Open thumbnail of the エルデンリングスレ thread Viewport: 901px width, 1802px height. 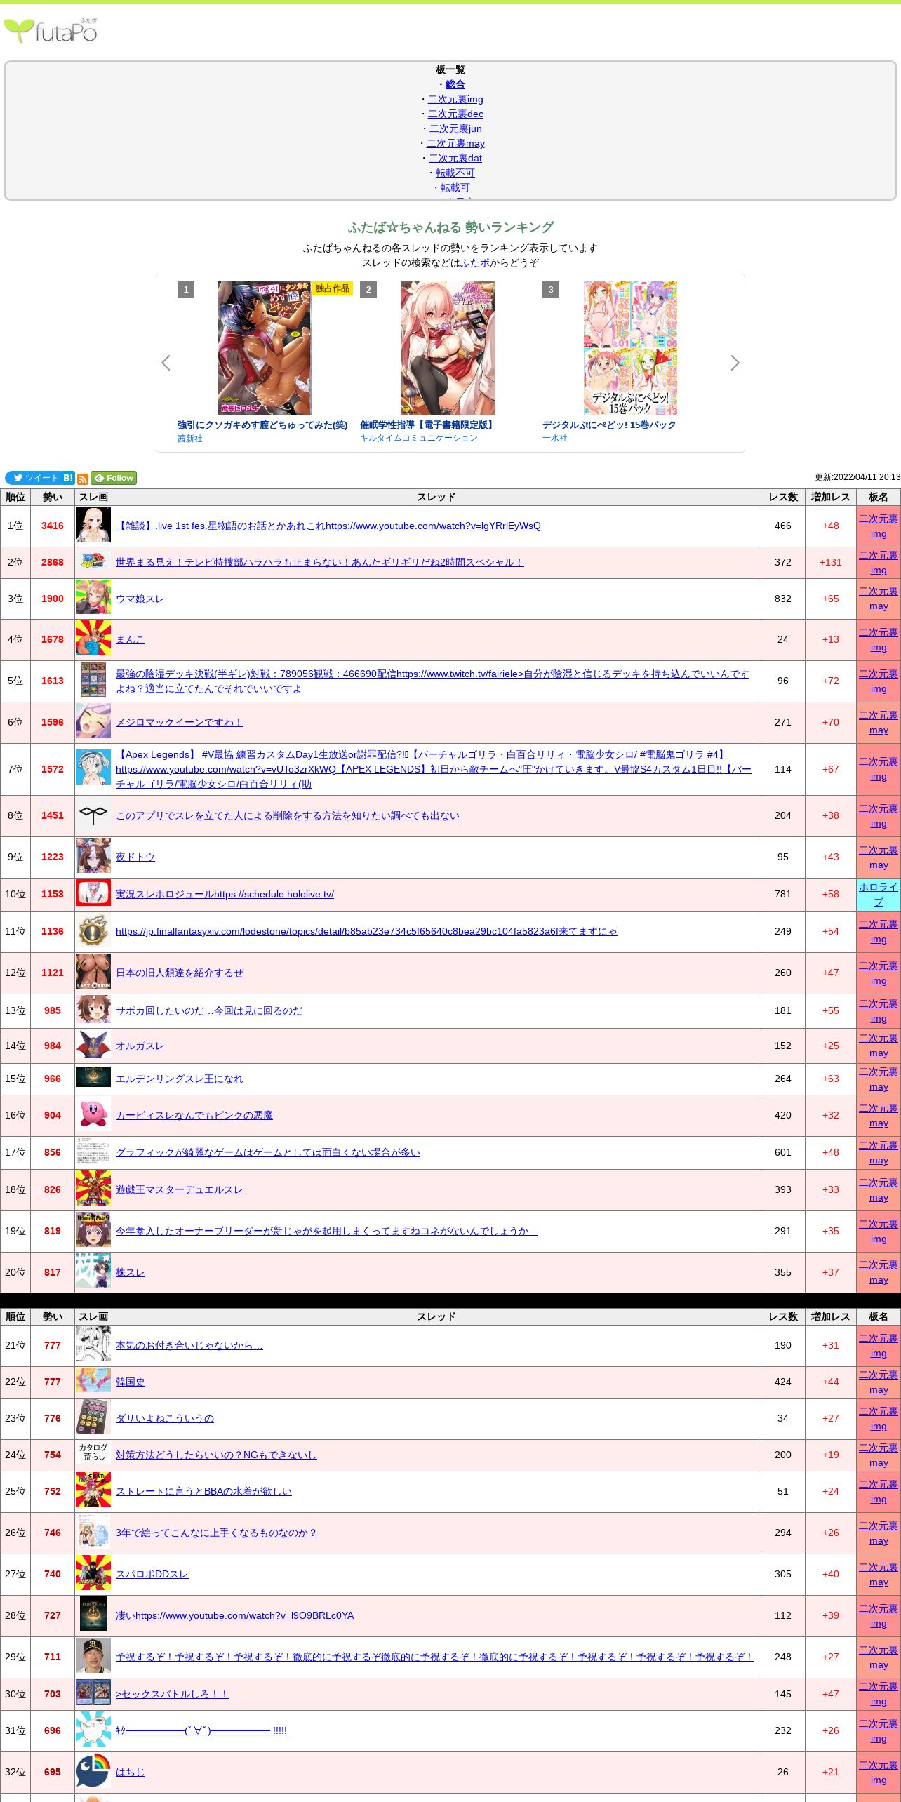click(x=93, y=1079)
